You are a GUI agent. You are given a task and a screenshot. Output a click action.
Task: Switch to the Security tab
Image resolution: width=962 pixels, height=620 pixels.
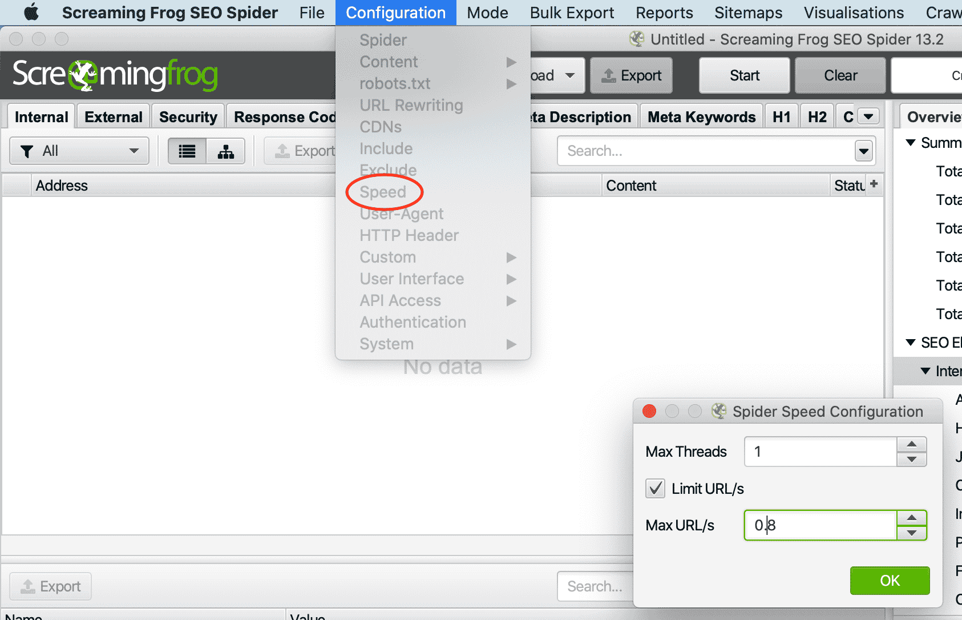[188, 116]
